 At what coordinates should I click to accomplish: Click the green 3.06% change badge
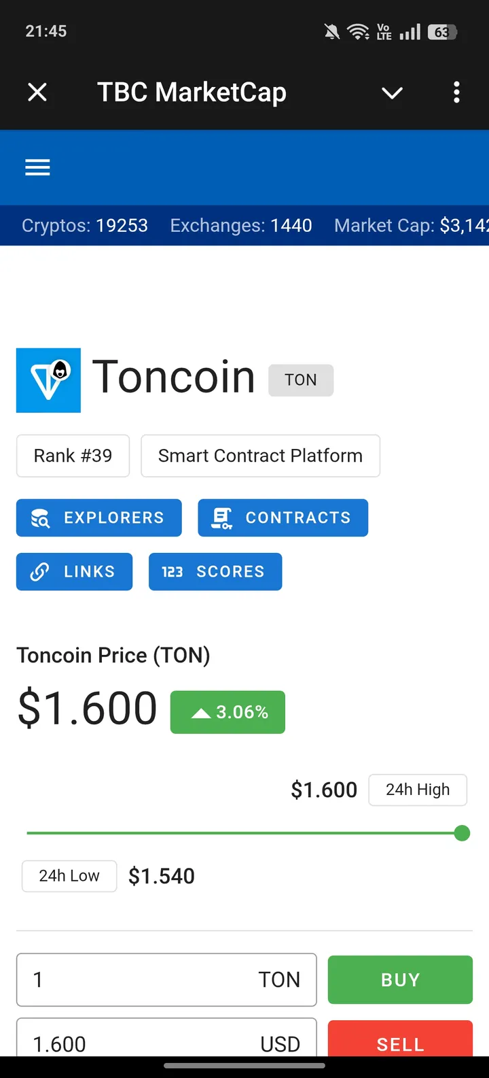[228, 712]
